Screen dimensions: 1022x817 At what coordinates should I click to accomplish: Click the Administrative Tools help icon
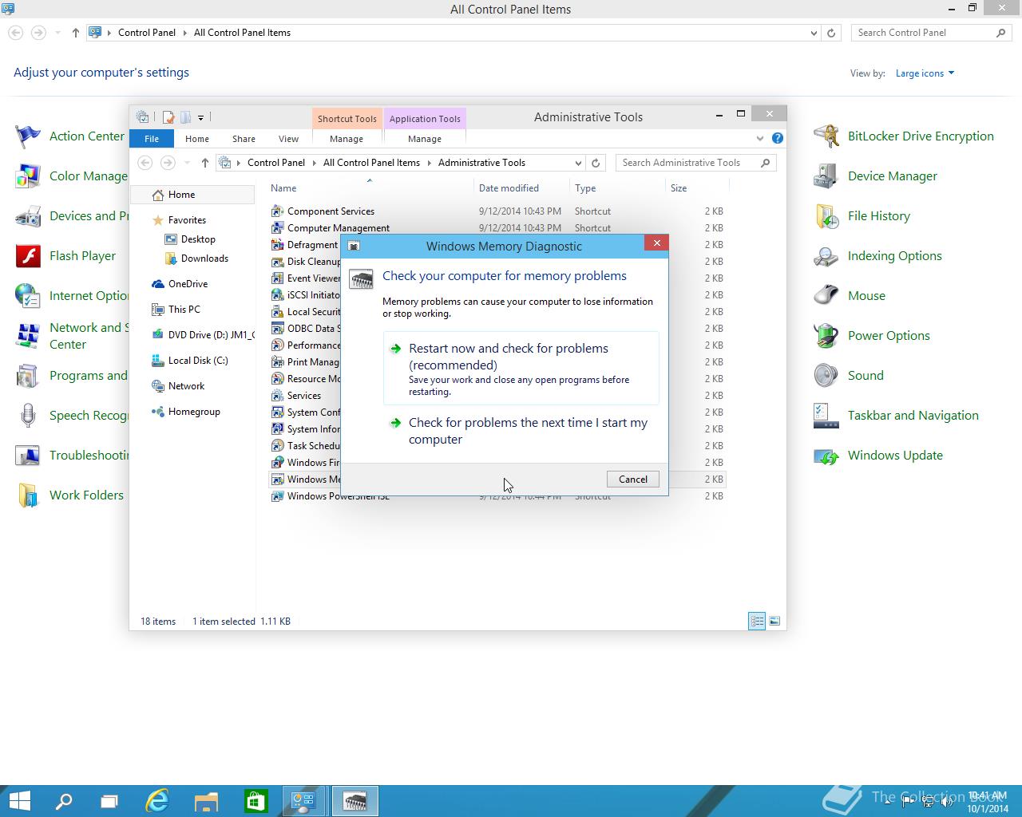tap(777, 138)
